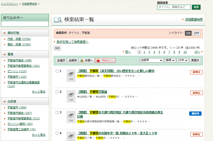Go to page 2 of results
This screenshot has width=213, height=141.
coord(144,52)
